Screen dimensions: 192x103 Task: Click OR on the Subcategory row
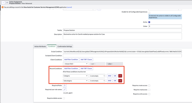pyautogui.click(x=115, y=81)
